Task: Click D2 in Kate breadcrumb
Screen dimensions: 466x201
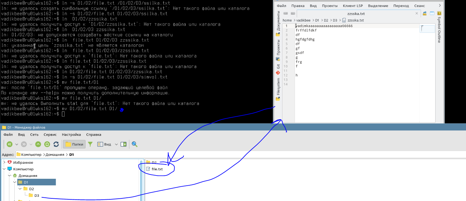Action: [x=326, y=20]
